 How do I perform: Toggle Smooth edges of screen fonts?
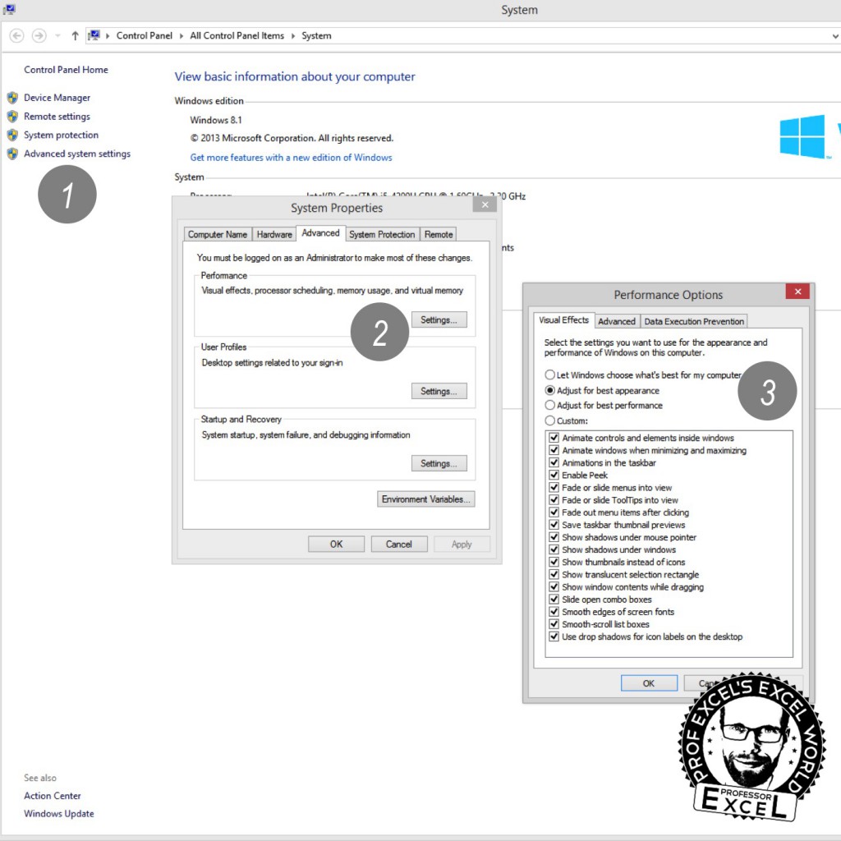click(554, 612)
